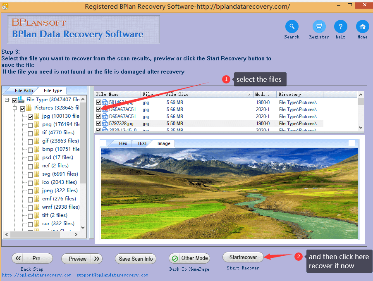Click the folder icon beside psd

(x=37, y=157)
